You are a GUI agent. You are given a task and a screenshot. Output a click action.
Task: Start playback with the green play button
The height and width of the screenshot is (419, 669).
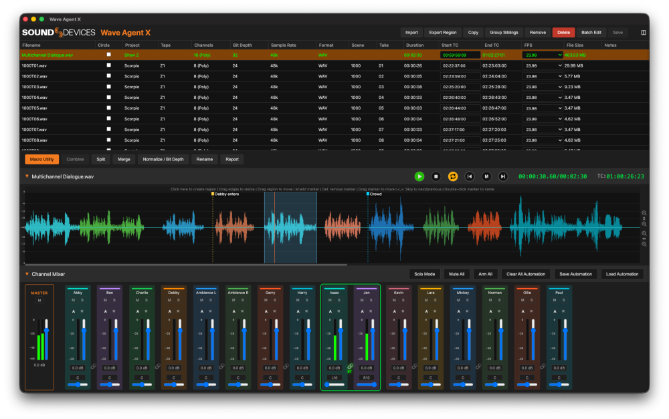pos(419,176)
